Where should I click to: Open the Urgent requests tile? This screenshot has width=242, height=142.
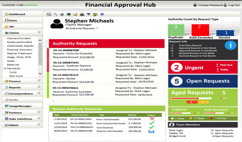pos(203,67)
